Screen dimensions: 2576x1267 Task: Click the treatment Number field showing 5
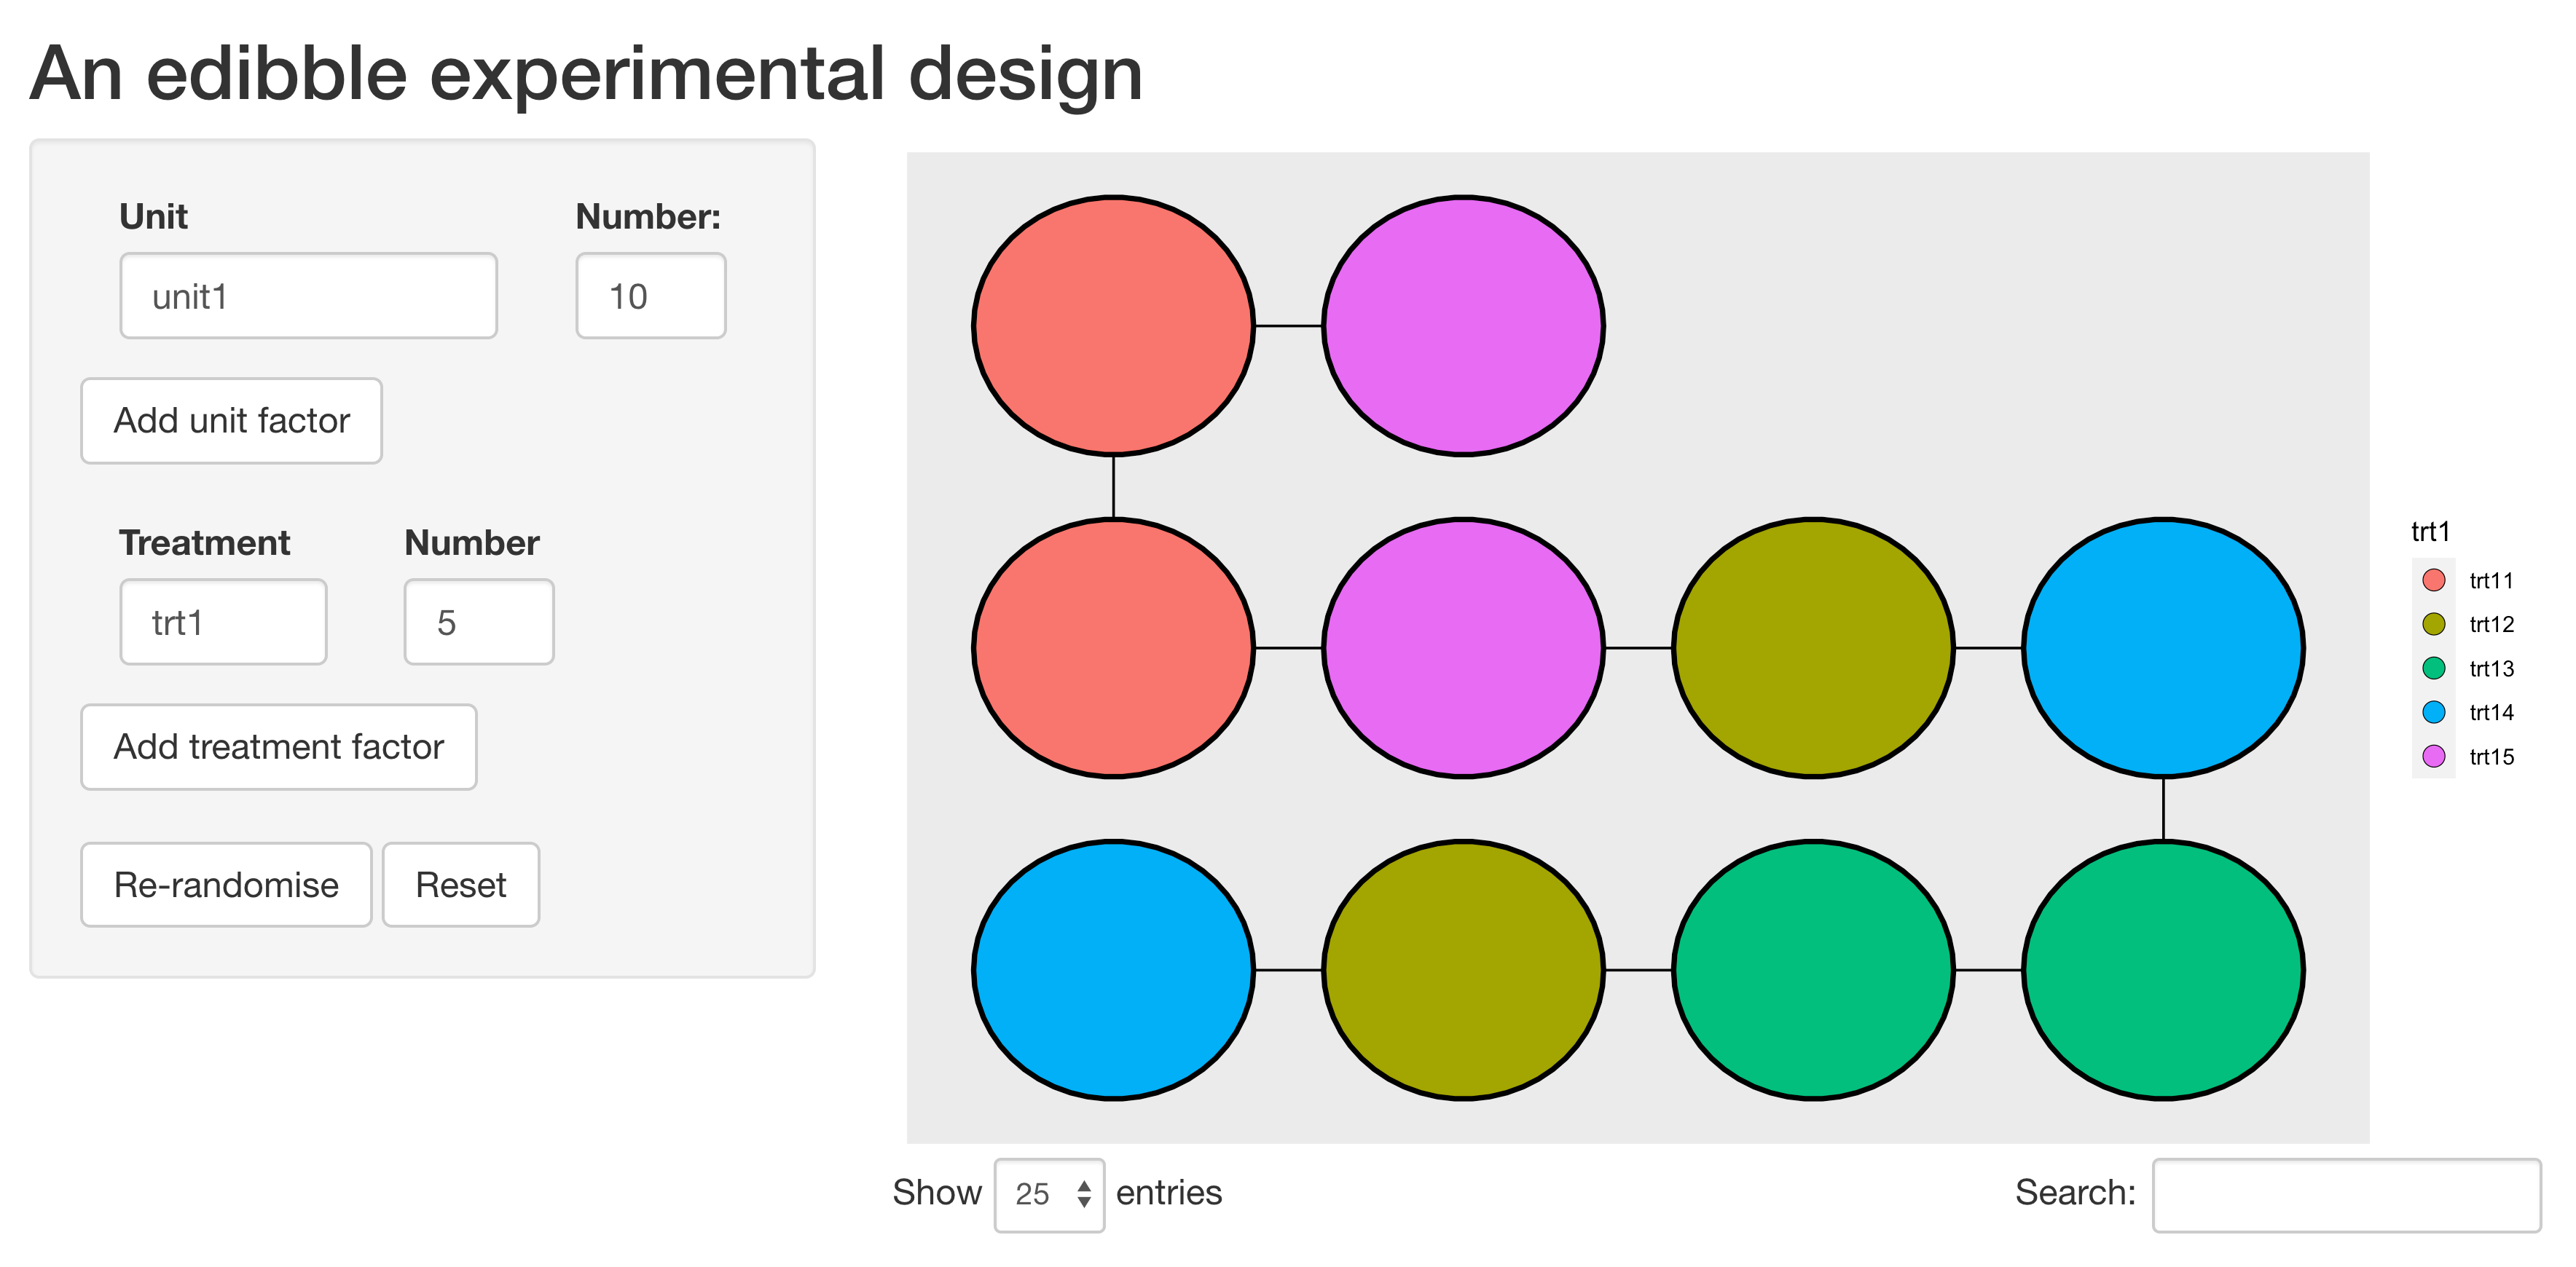[478, 623]
